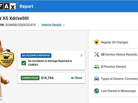Click the Service History wrench icon
The height and width of the screenshot is (103, 138).
96,54
